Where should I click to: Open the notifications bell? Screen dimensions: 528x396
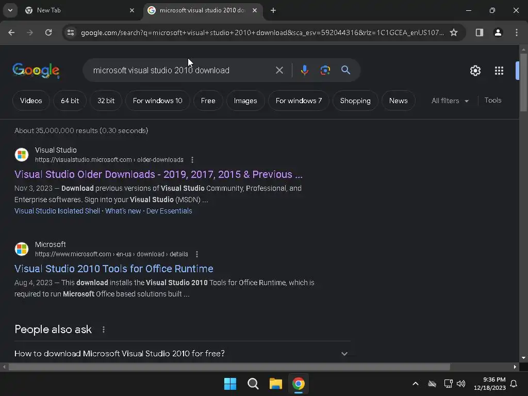coord(514,384)
